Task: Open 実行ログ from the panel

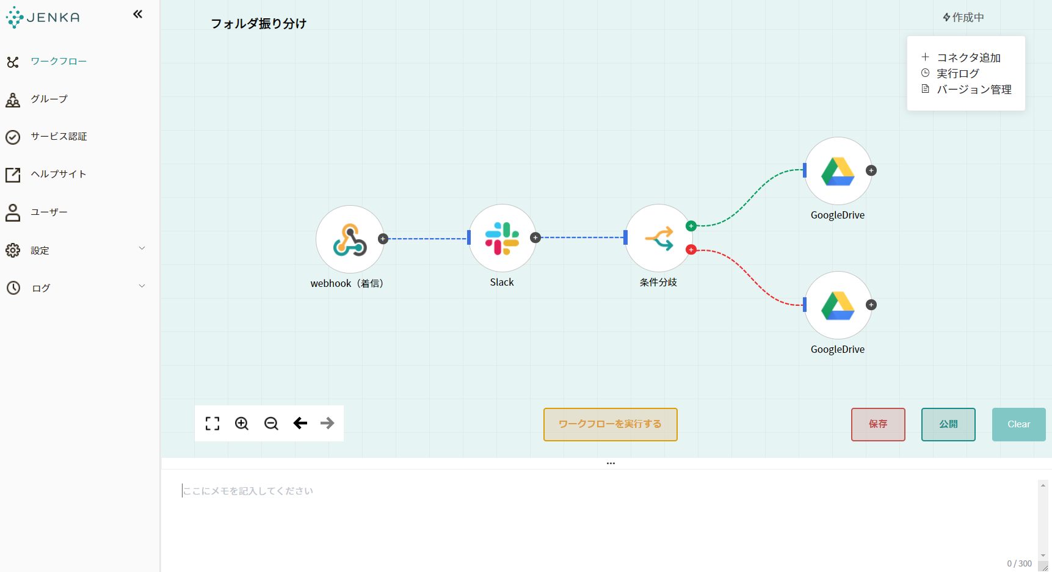Action: pos(950,73)
